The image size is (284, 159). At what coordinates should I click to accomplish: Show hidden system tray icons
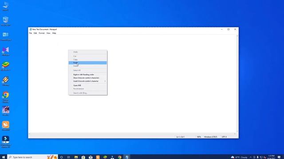coord(251,157)
